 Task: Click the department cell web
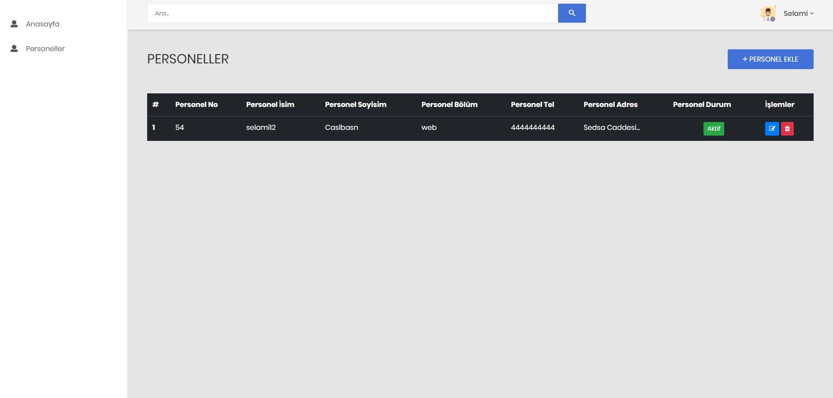(x=429, y=127)
